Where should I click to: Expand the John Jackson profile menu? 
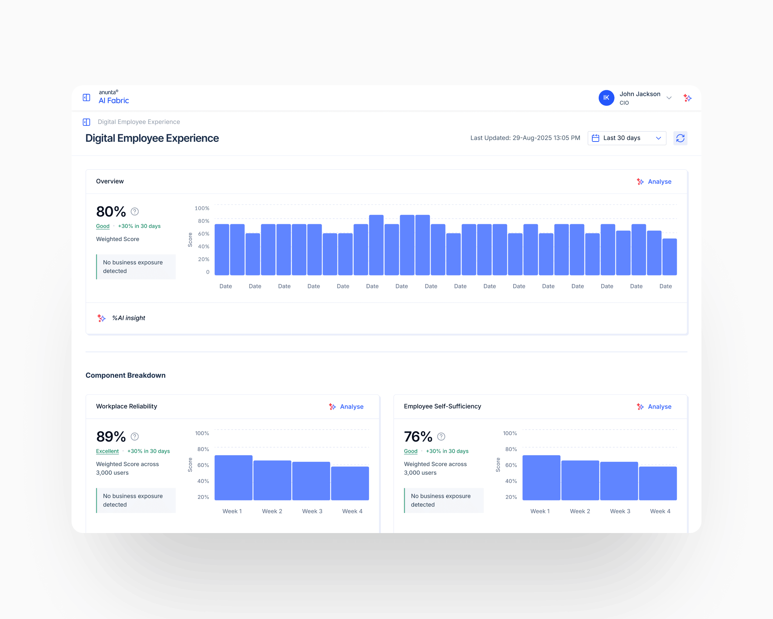click(x=640, y=93)
